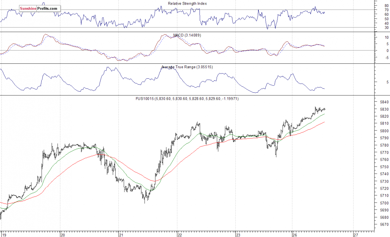The image size is (390, 237).
Task: Click the 5840 price axis label
Action: click(x=378, y=102)
